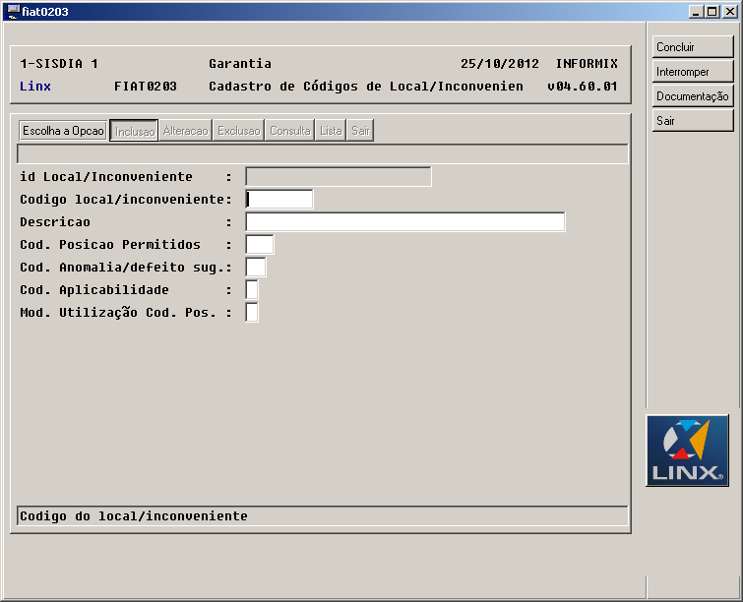The image size is (743, 602).
Task: Minimize the fiat0203 window
Action: tap(696, 12)
